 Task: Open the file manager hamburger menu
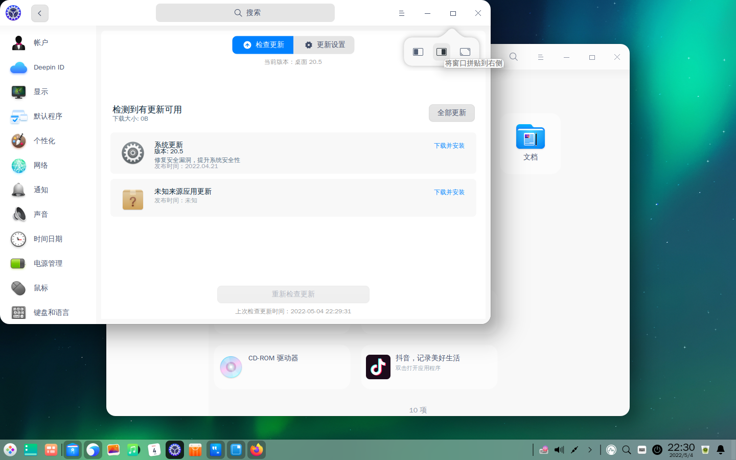coord(541,57)
